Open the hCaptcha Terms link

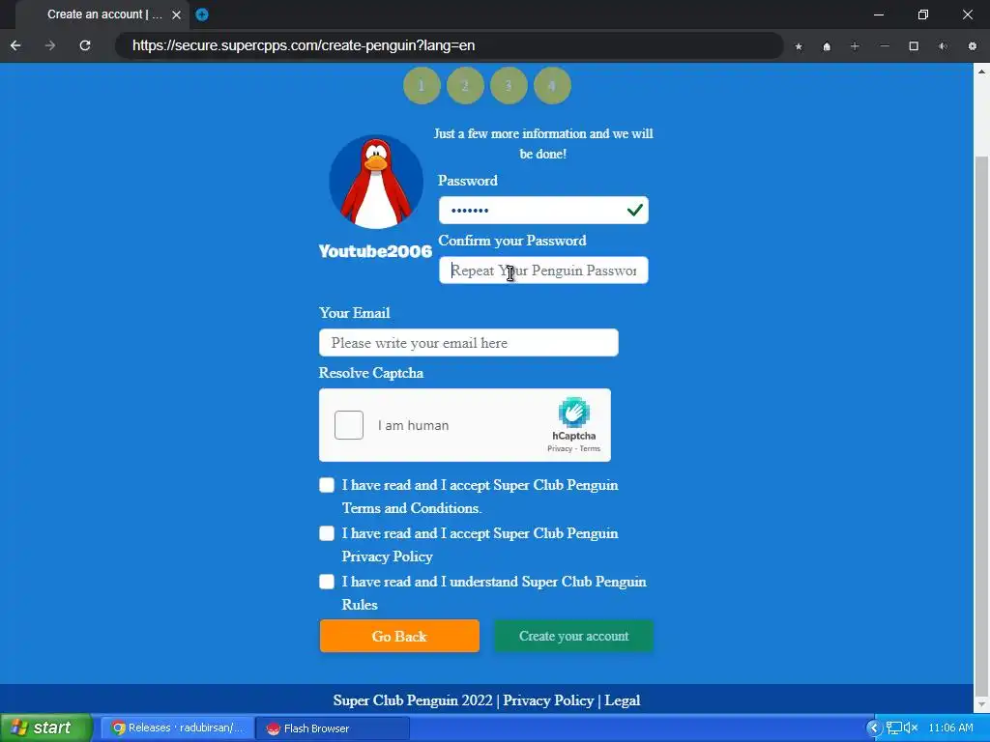point(590,448)
